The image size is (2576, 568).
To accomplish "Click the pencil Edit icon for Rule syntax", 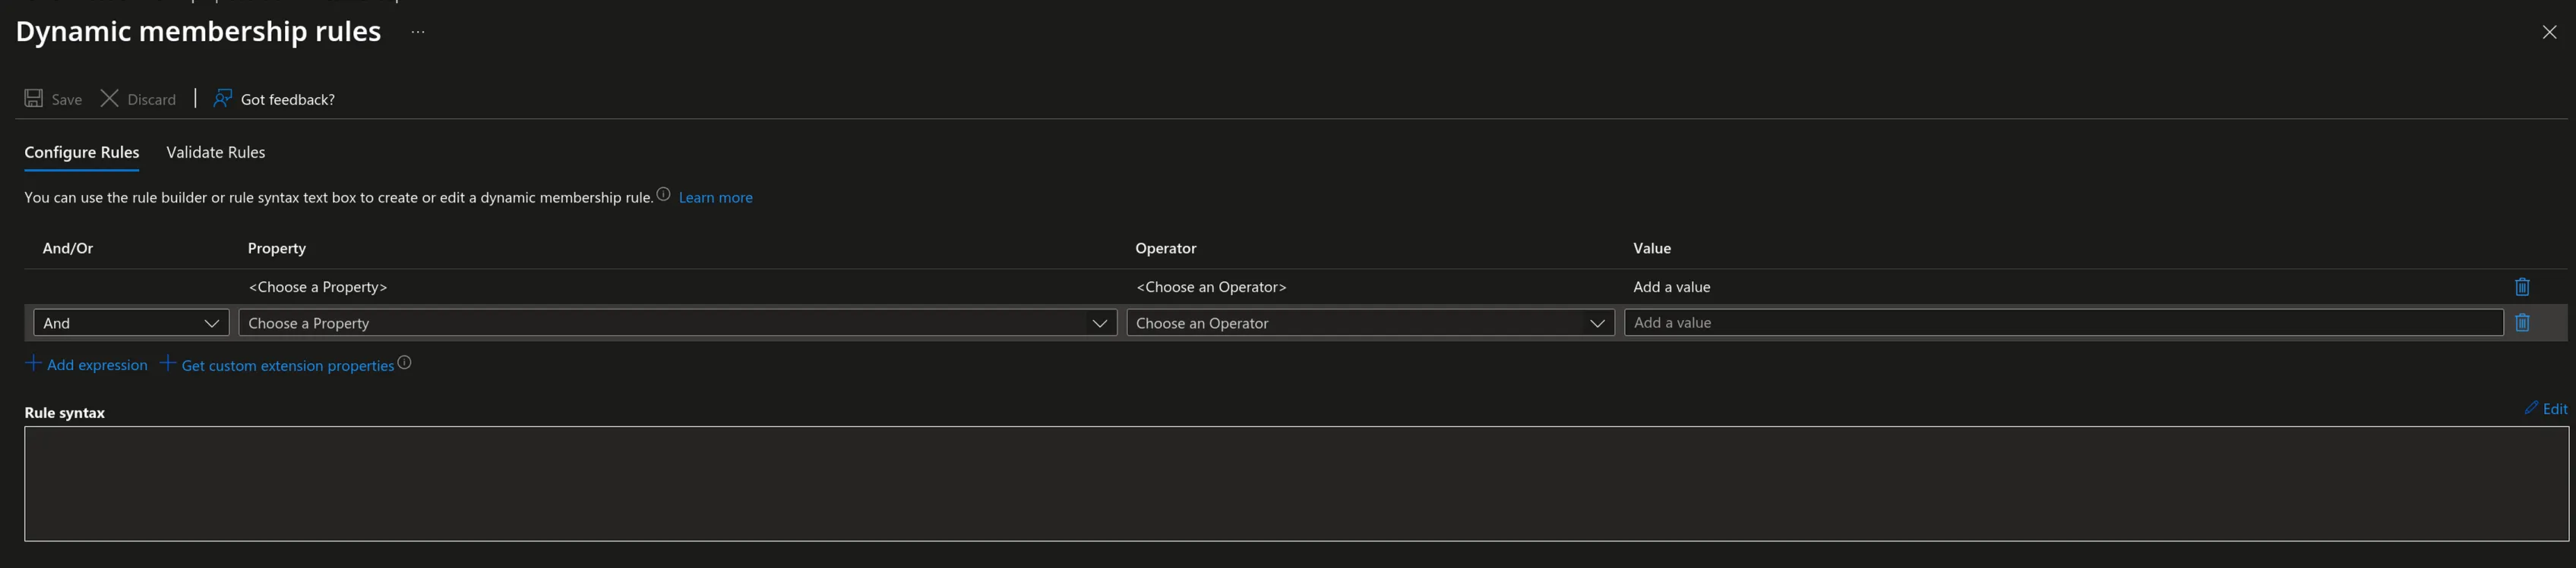I will pyautogui.click(x=2531, y=407).
